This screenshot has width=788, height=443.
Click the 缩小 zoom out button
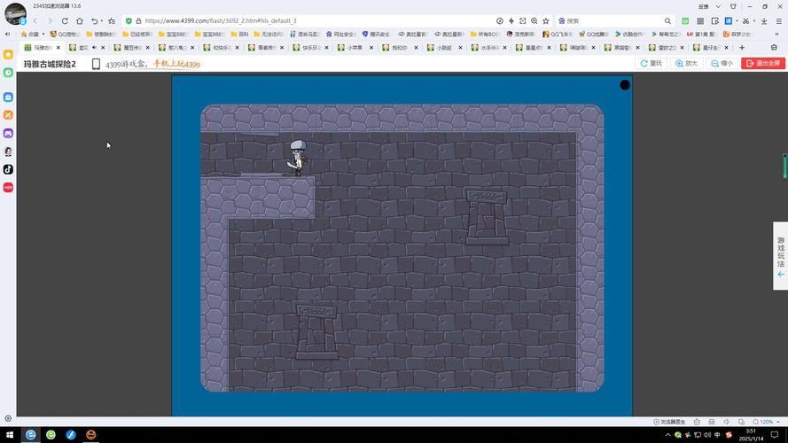coord(722,63)
